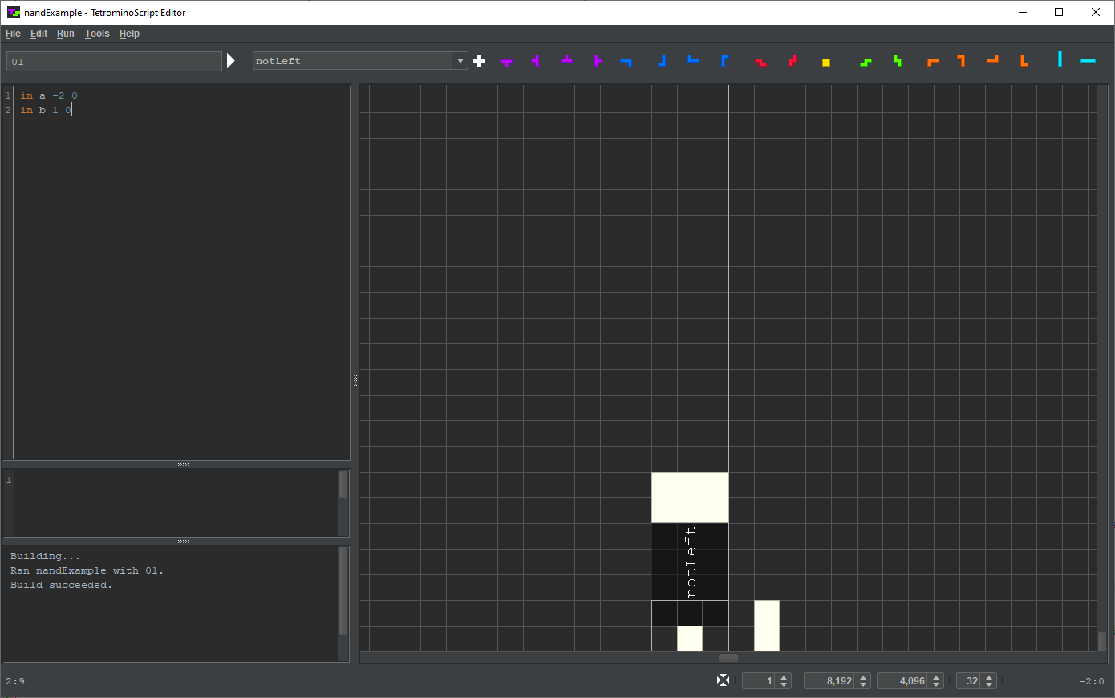Pick the purple T tetromino pointing down

(x=507, y=62)
